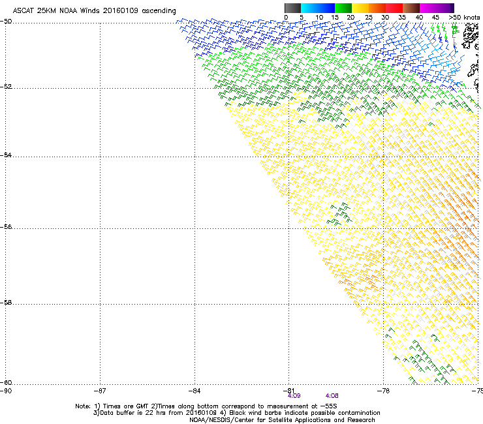Pick the yellow 20-25 knots legend segment
Image resolution: width=483 pixels, height=424 pixels.
point(360,8)
